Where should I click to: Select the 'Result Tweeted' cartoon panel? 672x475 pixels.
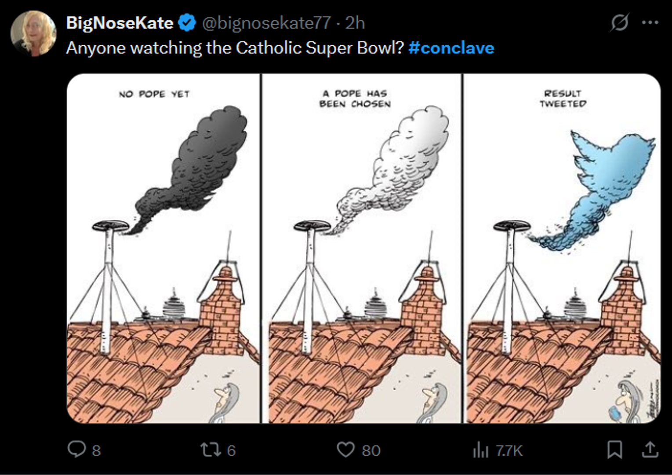click(562, 248)
